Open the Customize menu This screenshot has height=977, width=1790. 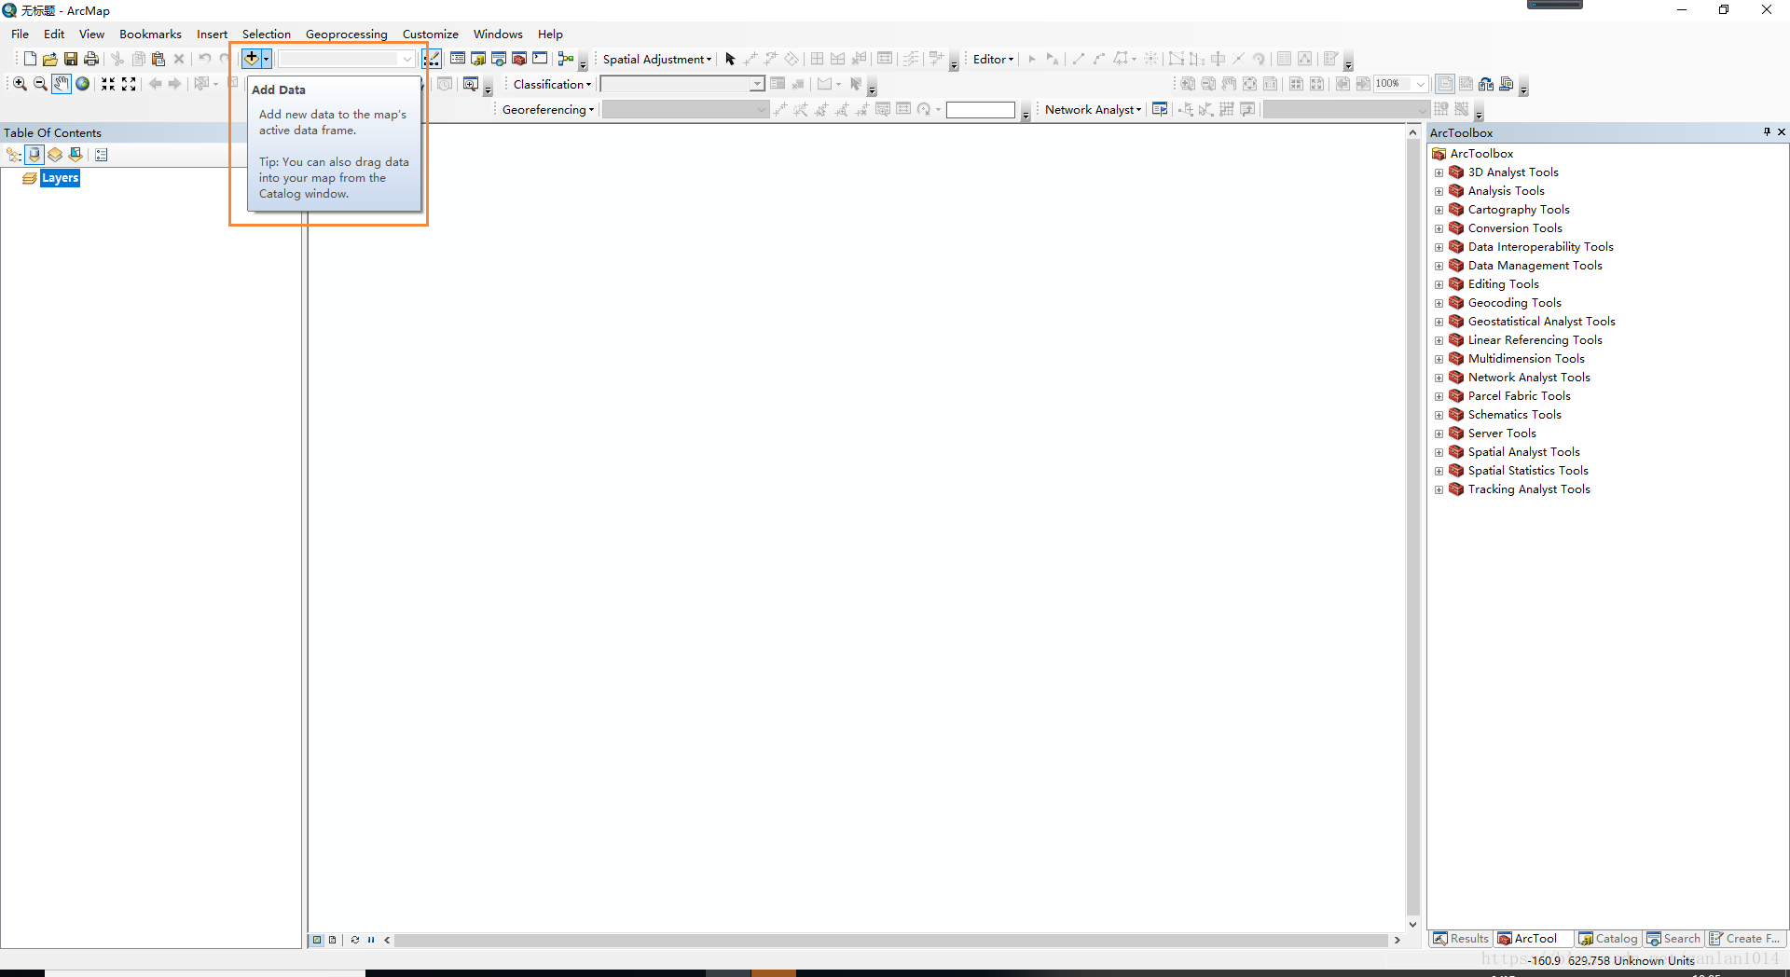coord(430,34)
